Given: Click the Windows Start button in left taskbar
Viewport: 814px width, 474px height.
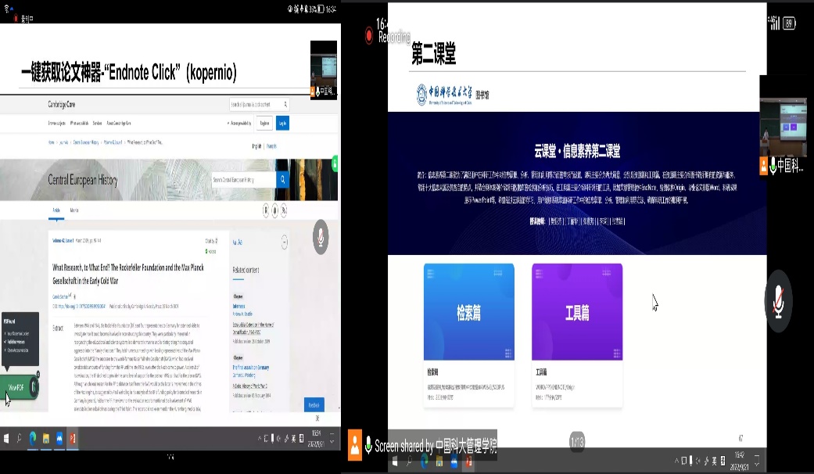Looking at the screenshot, I should tap(5, 438).
